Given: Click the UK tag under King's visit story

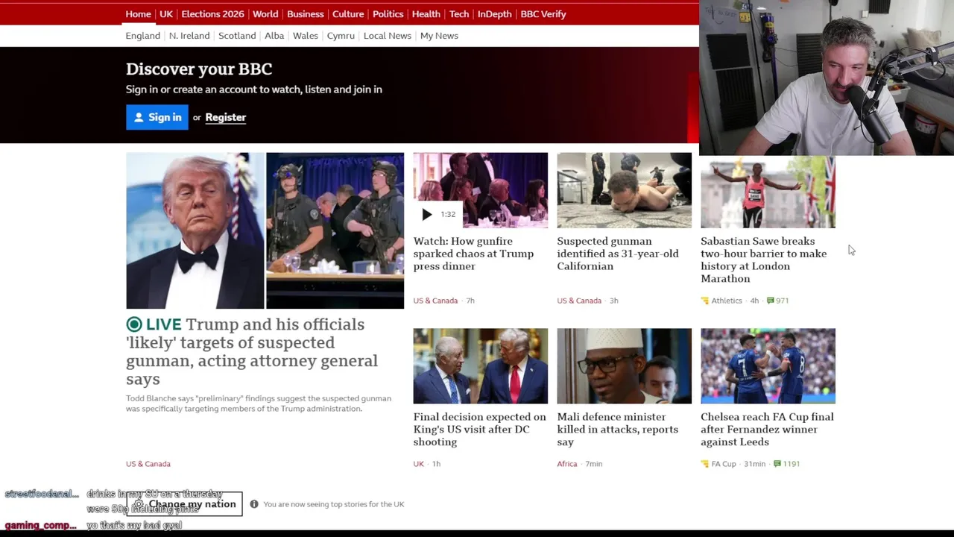Looking at the screenshot, I should [419, 464].
